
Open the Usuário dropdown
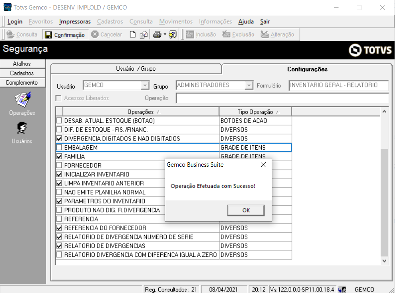point(145,85)
